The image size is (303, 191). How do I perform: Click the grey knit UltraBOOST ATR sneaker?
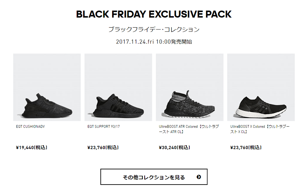(190, 104)
